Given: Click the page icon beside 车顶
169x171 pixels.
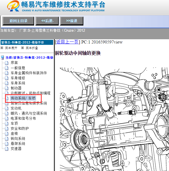Looking at the screenshot, I should pyautogui.click(x=7, y=124).
